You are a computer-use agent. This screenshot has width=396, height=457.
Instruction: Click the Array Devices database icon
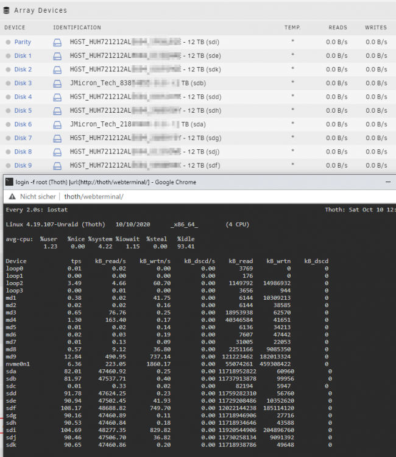click(x=7, y=10)
